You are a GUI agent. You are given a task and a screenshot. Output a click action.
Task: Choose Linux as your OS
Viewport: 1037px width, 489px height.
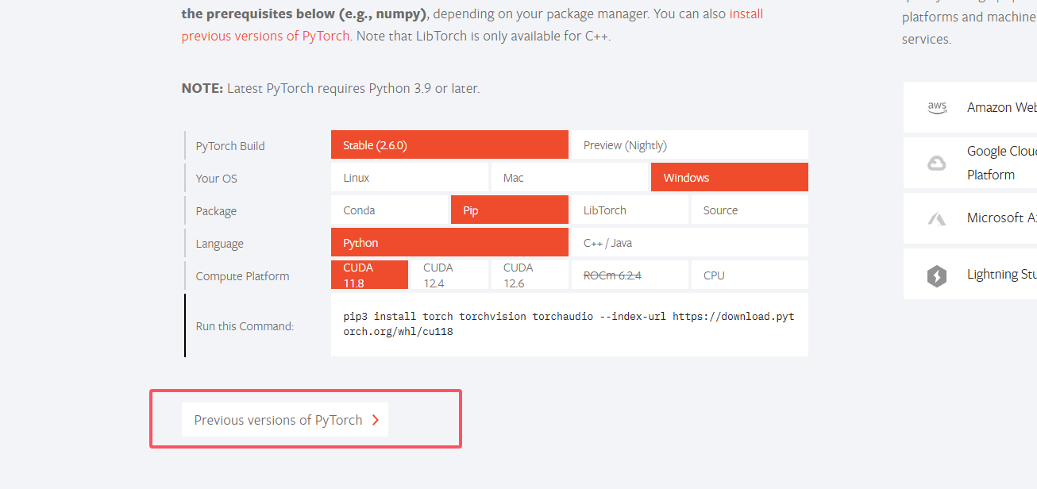(x=410, y=177)
